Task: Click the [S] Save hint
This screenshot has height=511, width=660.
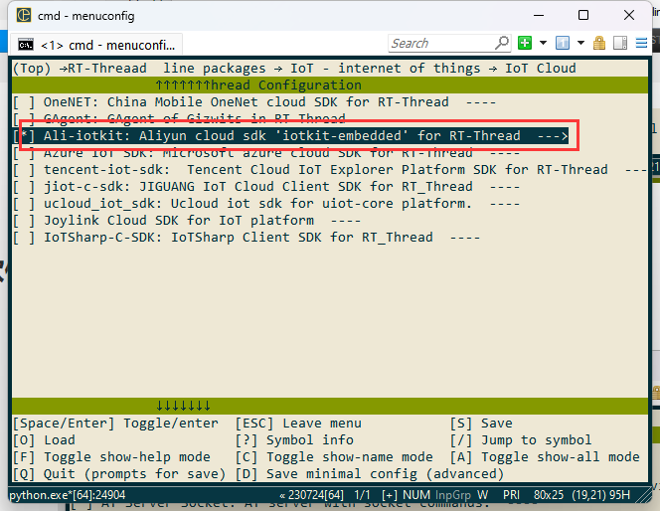Action: tap(481, 424)
